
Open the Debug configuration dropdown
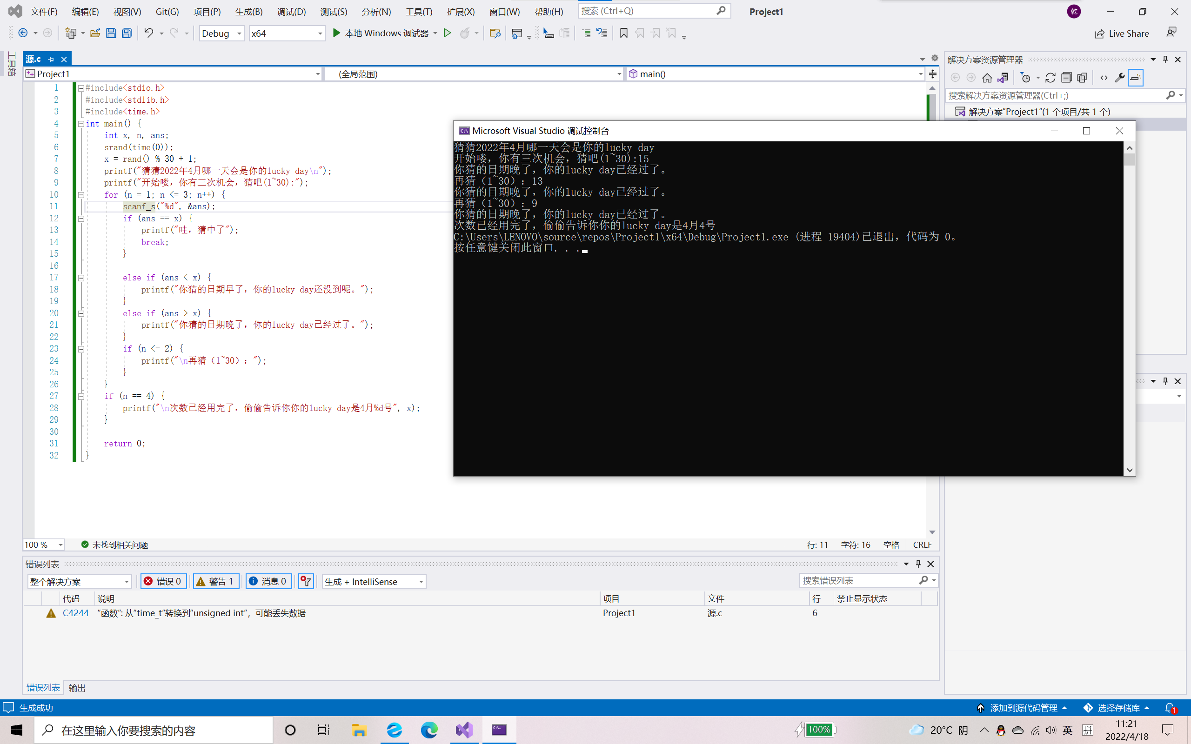coord(221,33)
